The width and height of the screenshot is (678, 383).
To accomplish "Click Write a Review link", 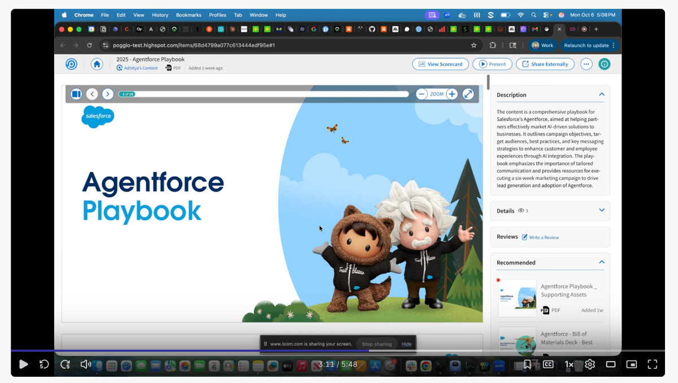I will point(541,237).
